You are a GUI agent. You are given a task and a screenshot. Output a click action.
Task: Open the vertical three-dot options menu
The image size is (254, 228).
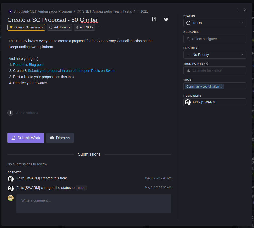coord(237,10)
